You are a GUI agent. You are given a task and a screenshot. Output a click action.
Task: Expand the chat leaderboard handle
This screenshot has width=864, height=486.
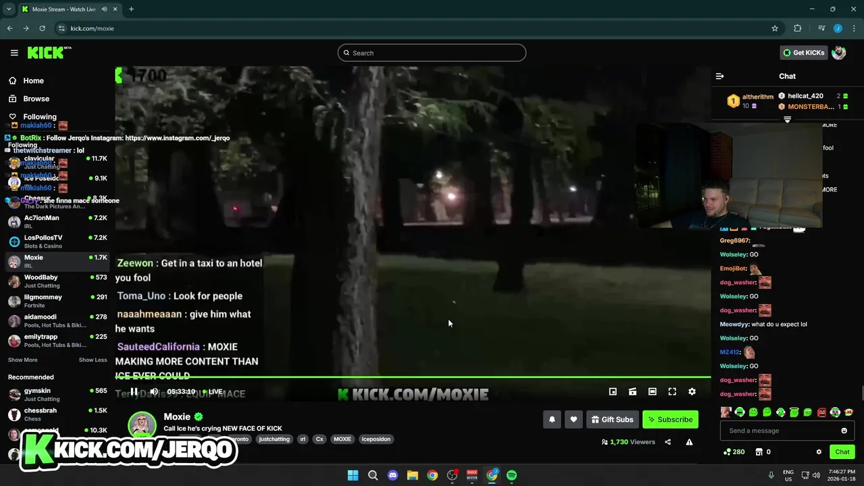787,119
